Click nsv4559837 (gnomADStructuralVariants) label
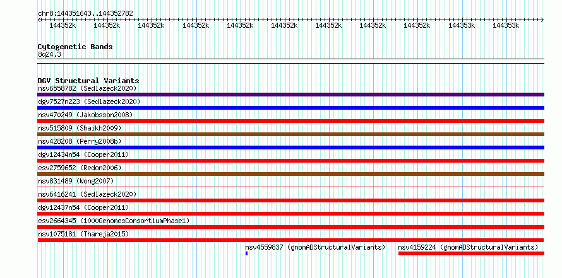 [315, 247]
